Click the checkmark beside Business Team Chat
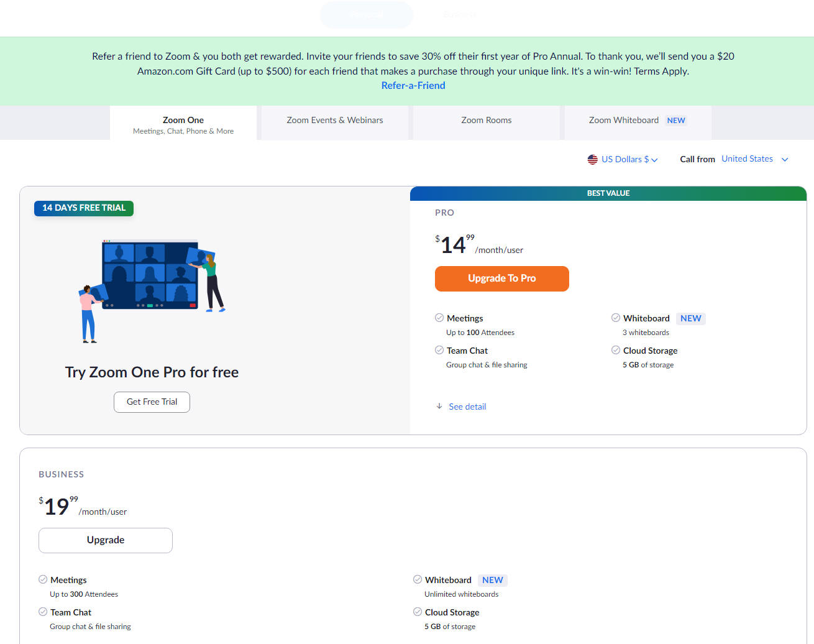The height and width of the screenshot is (644, 814). coord(43,612)
